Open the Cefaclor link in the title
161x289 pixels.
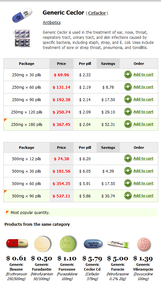(x=97, y=13)
